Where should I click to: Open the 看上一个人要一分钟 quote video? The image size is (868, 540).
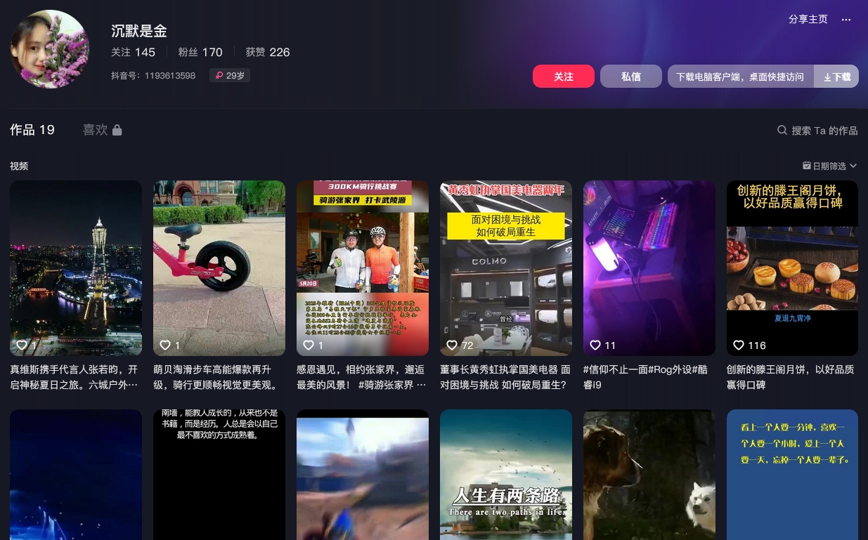click(793, 475)
